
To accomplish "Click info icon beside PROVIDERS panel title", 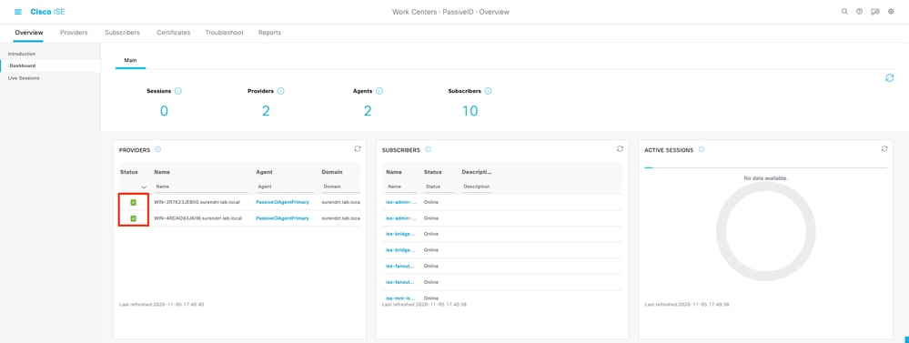I will 157,149.
